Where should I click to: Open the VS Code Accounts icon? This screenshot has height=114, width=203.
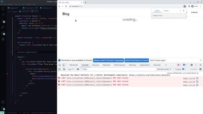3,102
